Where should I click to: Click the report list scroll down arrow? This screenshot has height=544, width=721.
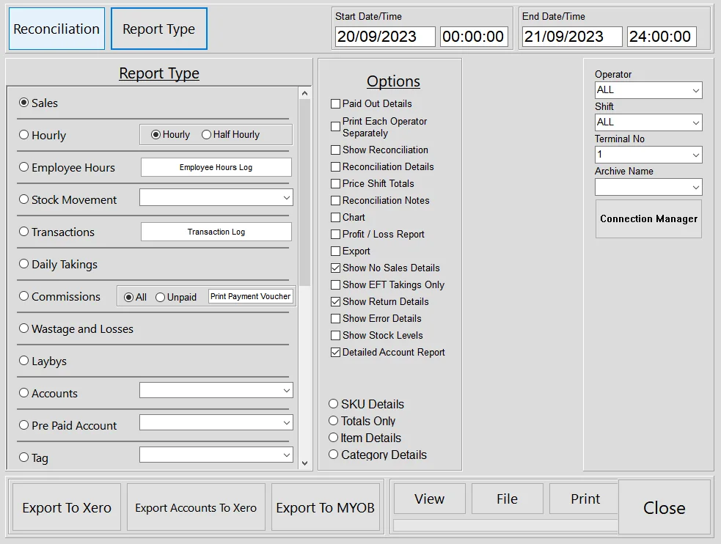tap(304, 463)
